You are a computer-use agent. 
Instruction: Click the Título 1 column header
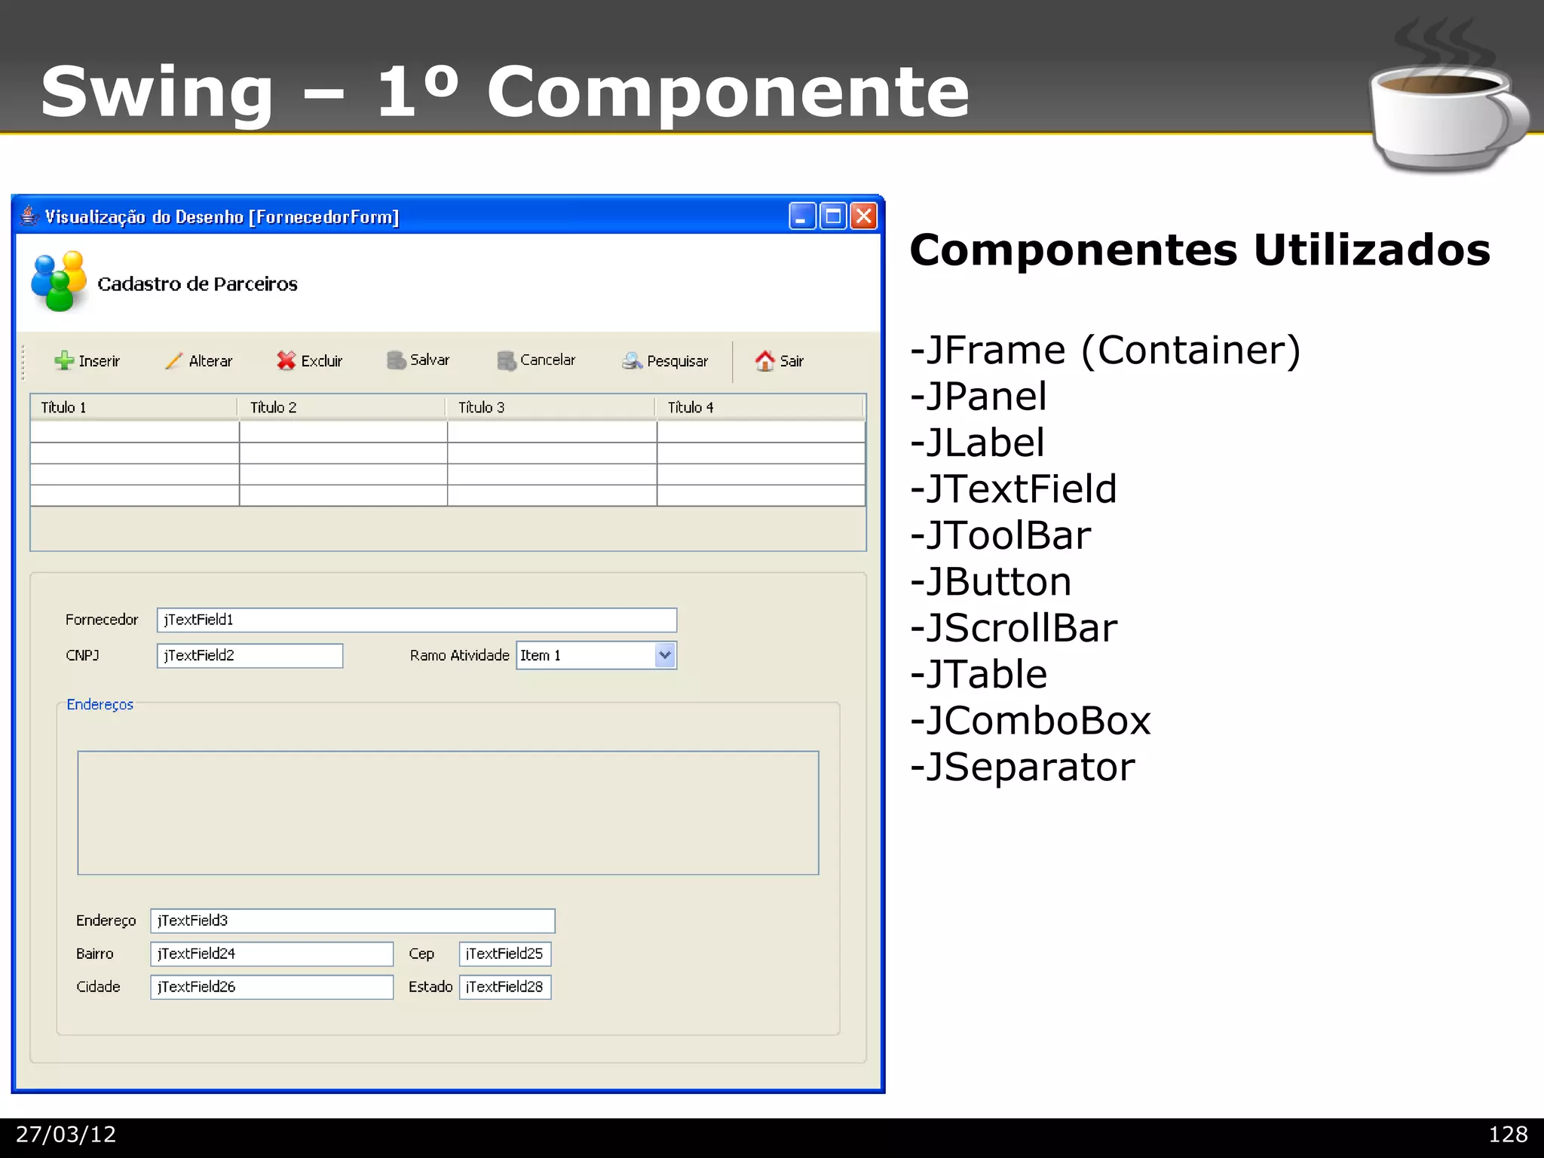tap(134, 408)
